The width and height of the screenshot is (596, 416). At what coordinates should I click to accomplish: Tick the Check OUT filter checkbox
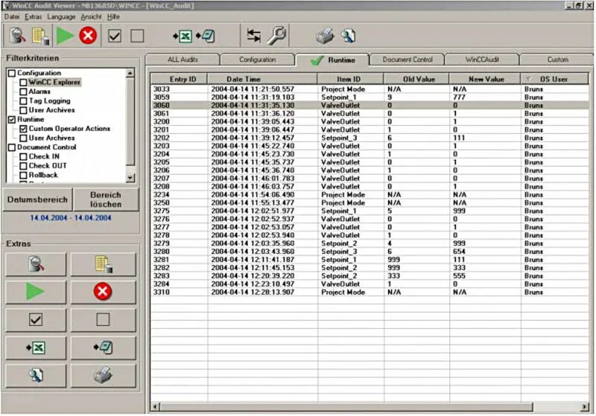point(23,166)
